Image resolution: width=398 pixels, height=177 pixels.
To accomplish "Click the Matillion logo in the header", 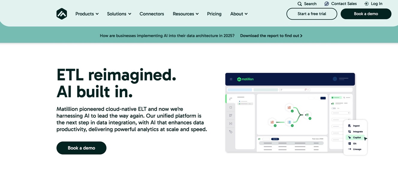I will point(62,14).
